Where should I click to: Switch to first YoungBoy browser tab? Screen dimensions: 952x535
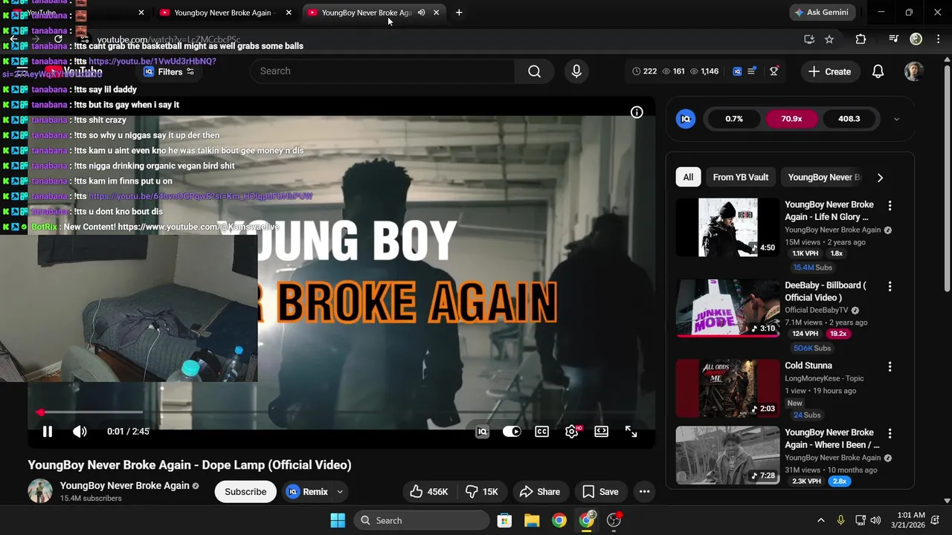coord(223,13)
